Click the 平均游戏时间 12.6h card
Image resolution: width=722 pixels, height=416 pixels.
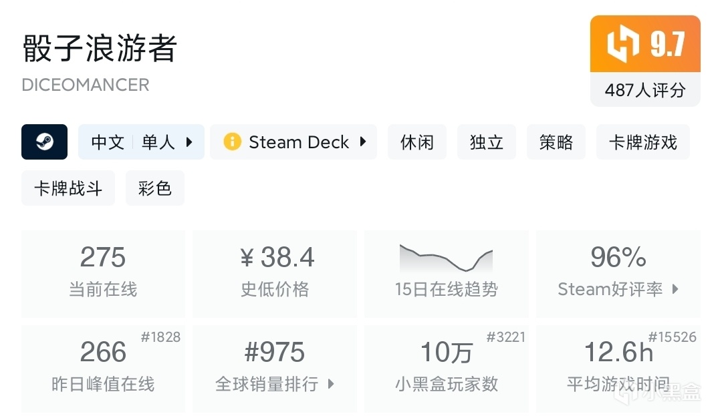coord(618,369)
